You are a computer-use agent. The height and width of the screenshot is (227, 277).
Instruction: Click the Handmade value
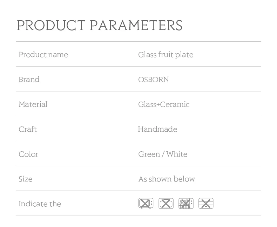click(157, 129)
